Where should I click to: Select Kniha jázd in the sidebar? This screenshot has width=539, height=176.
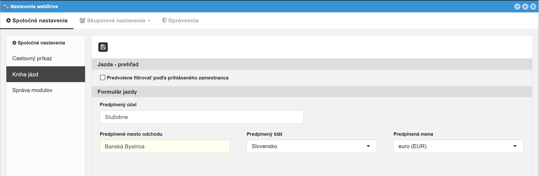tap(25, 74)
